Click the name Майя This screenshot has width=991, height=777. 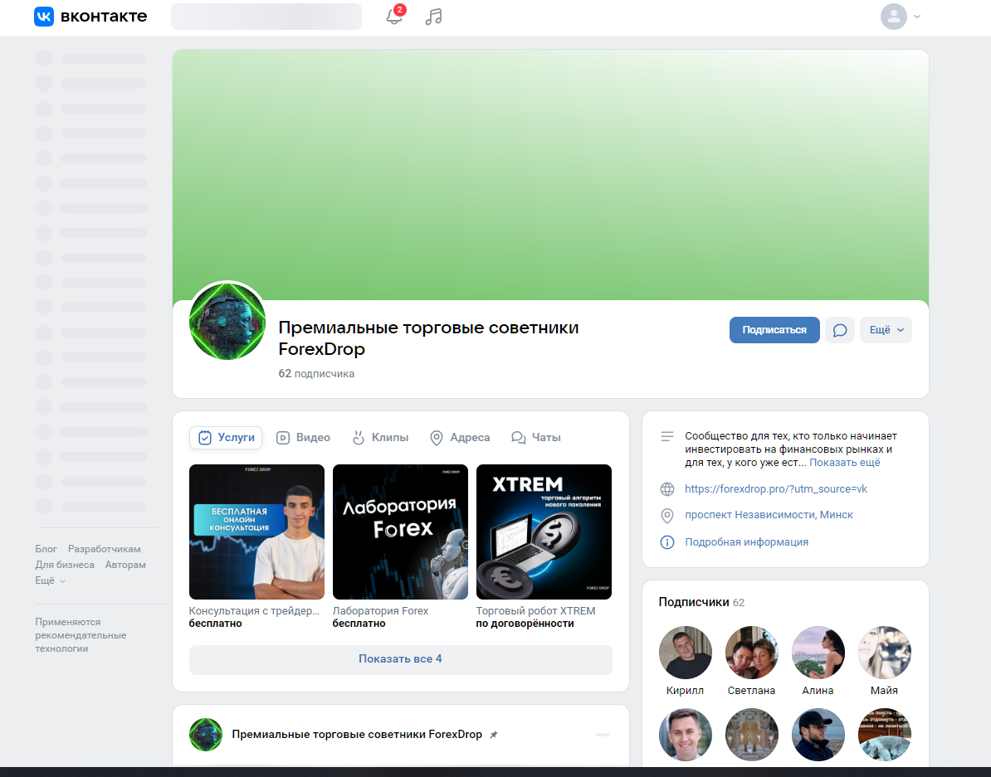[884, 691]
